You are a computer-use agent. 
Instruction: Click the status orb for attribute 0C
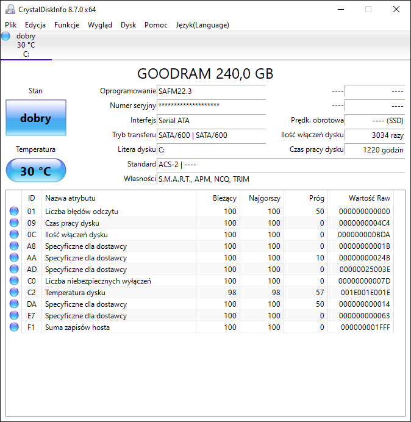[x=14, y=234]
